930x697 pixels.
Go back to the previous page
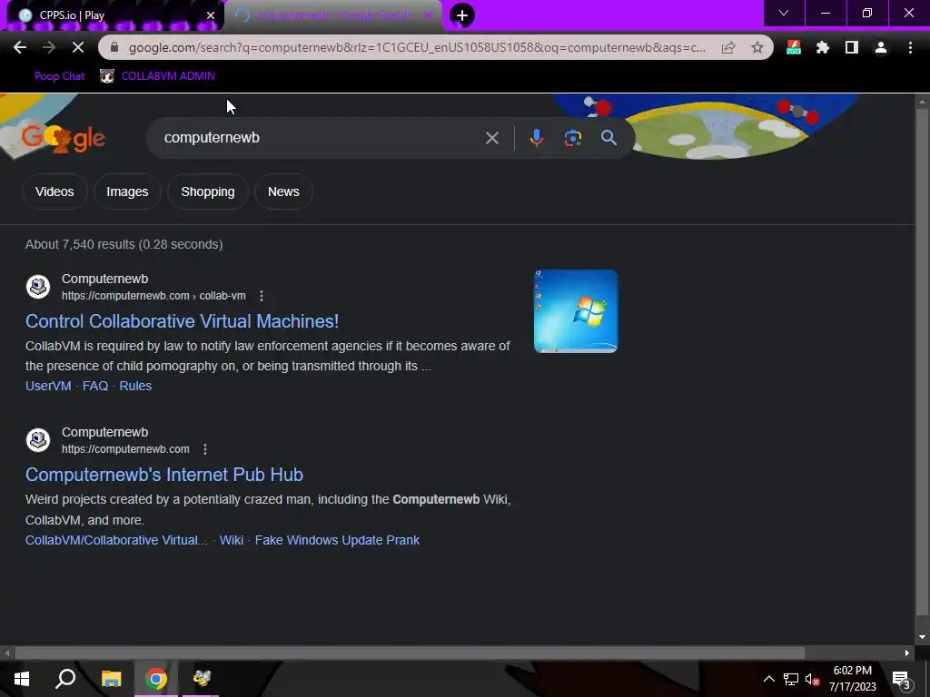click(20, 47)
